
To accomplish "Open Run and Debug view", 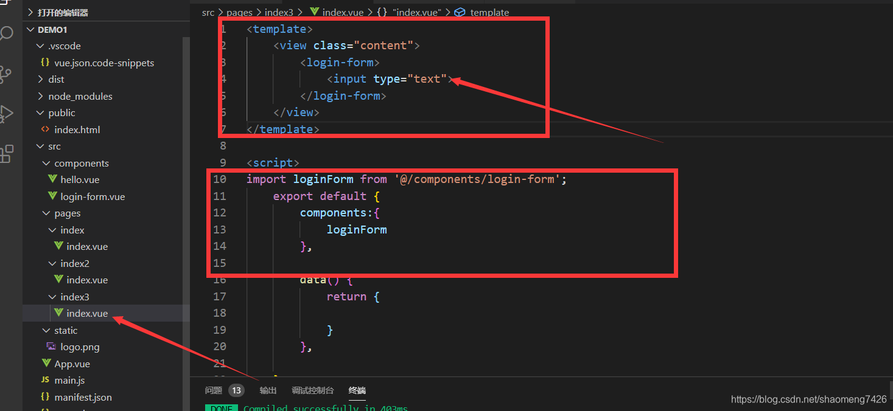I will 6,114.
